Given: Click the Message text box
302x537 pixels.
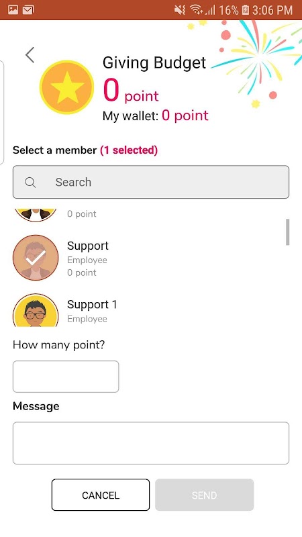Looking at the screenshot, I should click(x=151, y=443).
